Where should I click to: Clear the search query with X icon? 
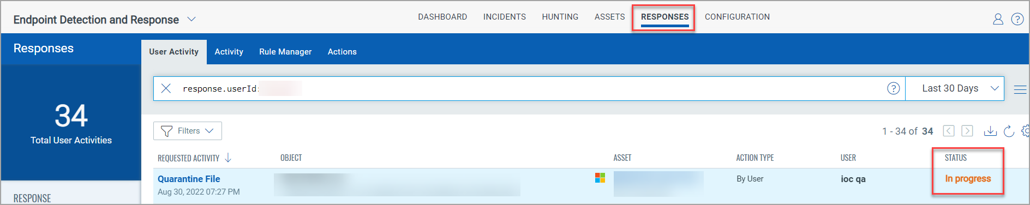point(166,88)
